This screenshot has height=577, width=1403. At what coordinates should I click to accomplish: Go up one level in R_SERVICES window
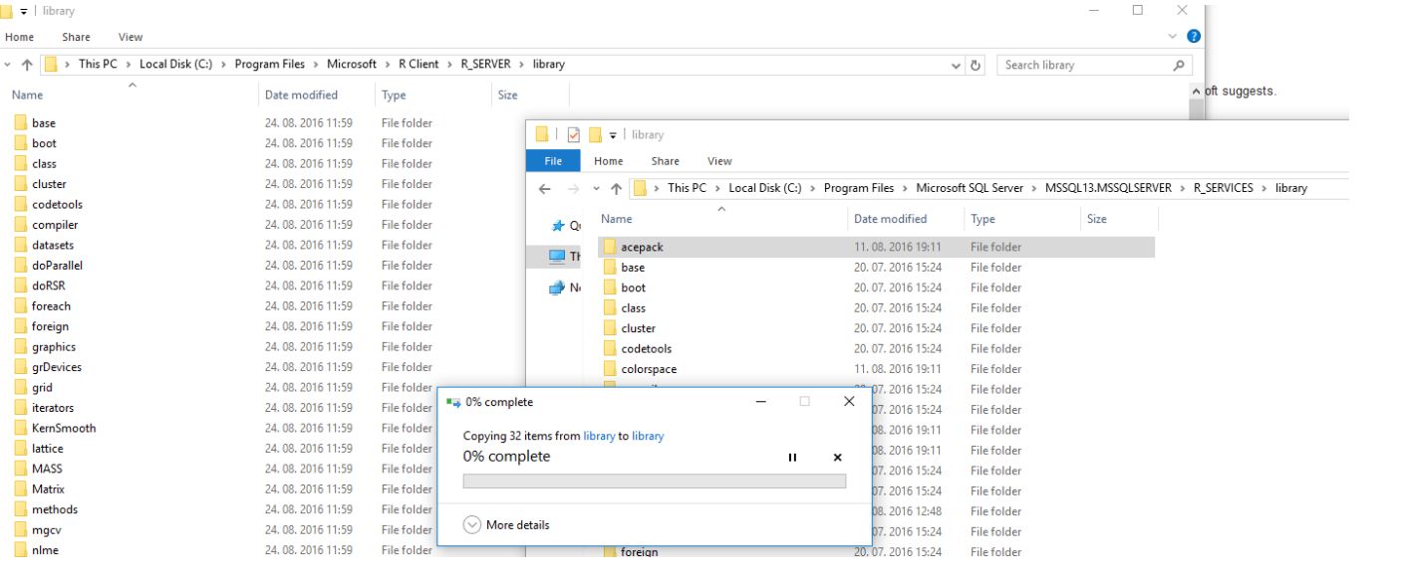pos(617,188)
